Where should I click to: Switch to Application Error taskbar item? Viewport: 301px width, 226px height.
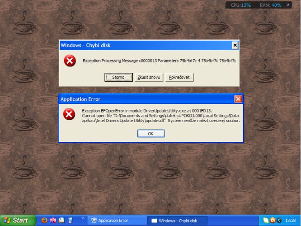[117, 221]
